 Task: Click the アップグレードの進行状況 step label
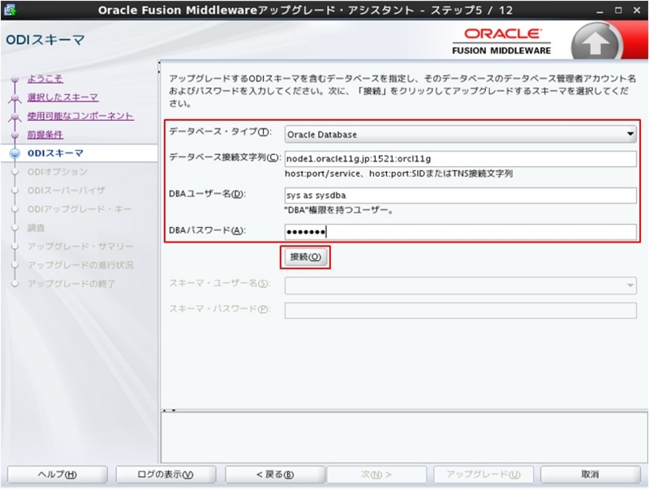(80, 264)
